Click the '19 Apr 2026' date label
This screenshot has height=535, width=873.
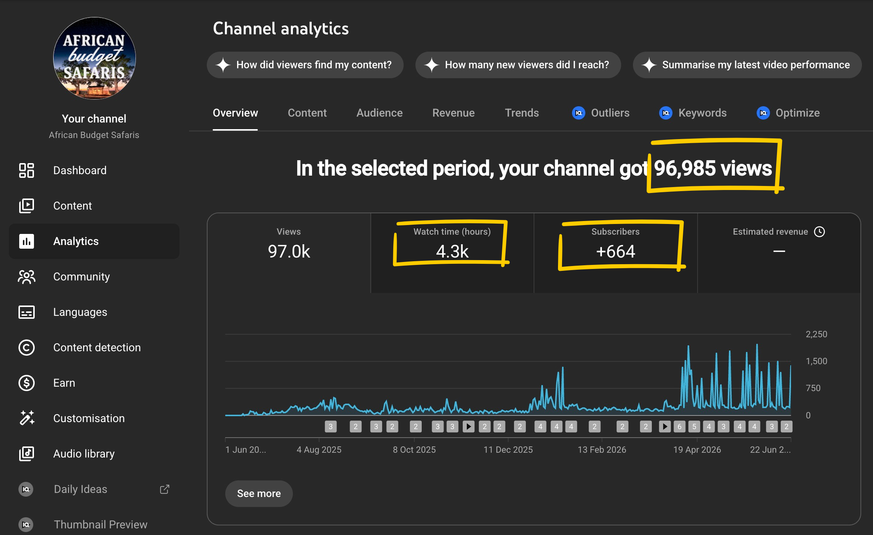point(697,450)
